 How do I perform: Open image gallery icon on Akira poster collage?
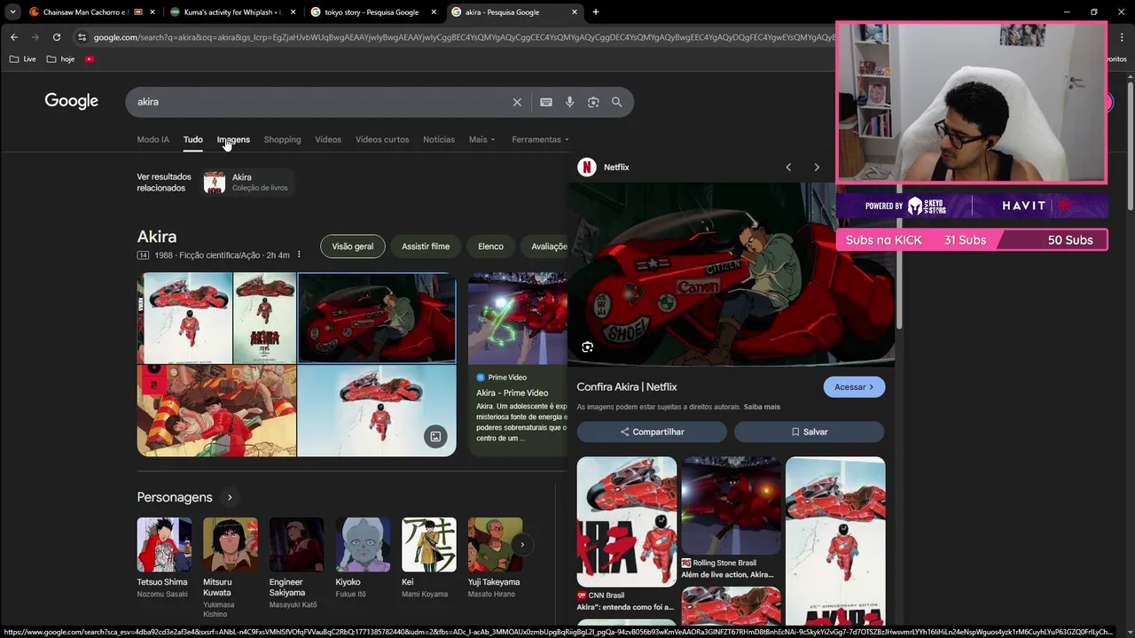[435, 436]
